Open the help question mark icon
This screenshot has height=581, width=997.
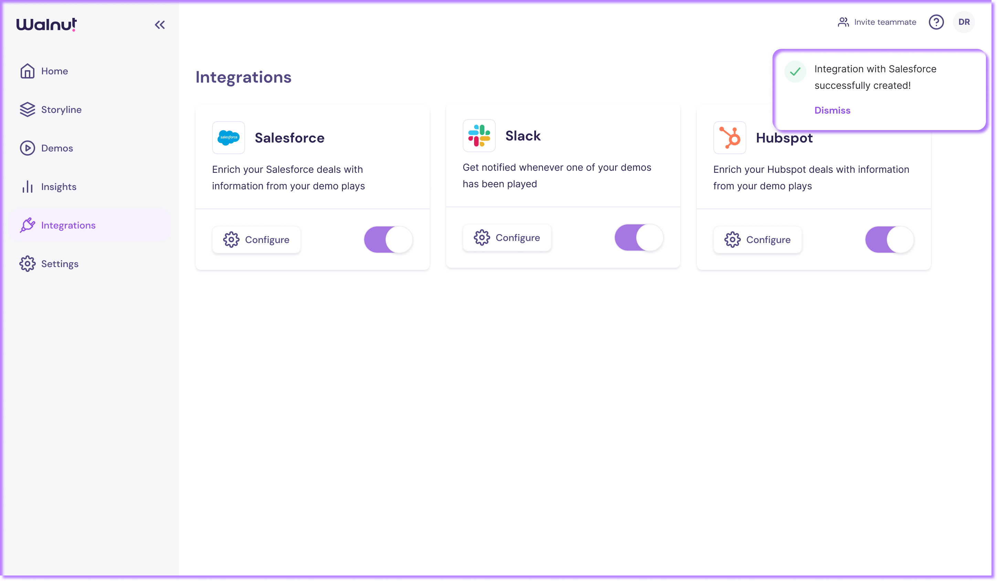coord(936,22)
